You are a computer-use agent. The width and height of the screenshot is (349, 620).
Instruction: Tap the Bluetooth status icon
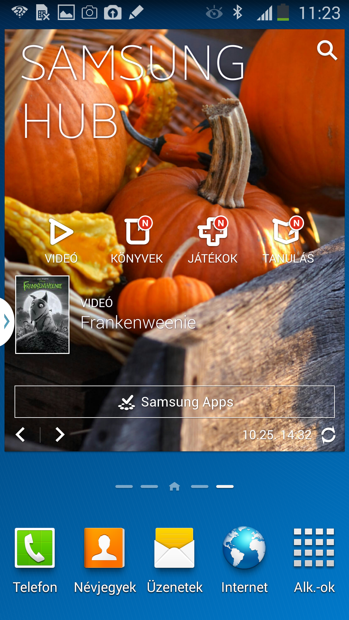coord(238,13)
